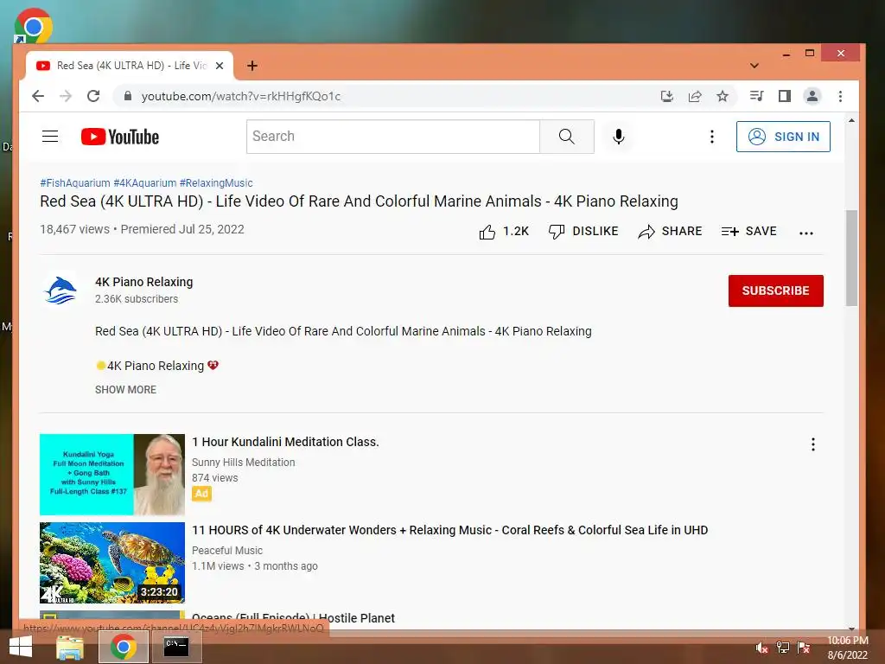
Task: Open the Kundalini Meditation ad thumbnail
Action: pyautogui.click(x=112, y=475)
